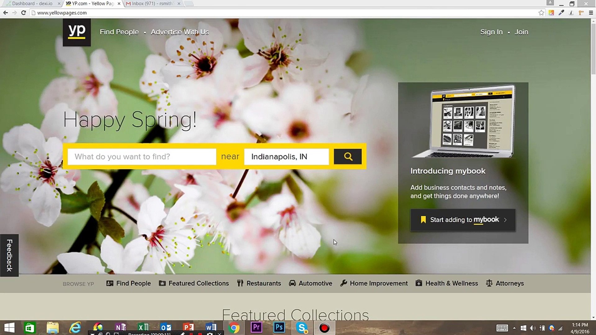Open Photoshop from the taskbar
The height and width of the screenshot is (335, 596).
(279, 328)
